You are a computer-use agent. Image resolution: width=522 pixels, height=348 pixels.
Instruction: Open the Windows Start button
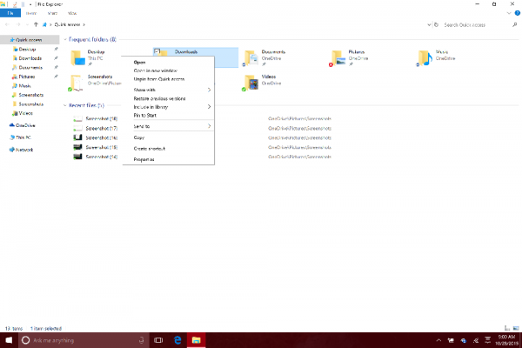tap(9, 340)
